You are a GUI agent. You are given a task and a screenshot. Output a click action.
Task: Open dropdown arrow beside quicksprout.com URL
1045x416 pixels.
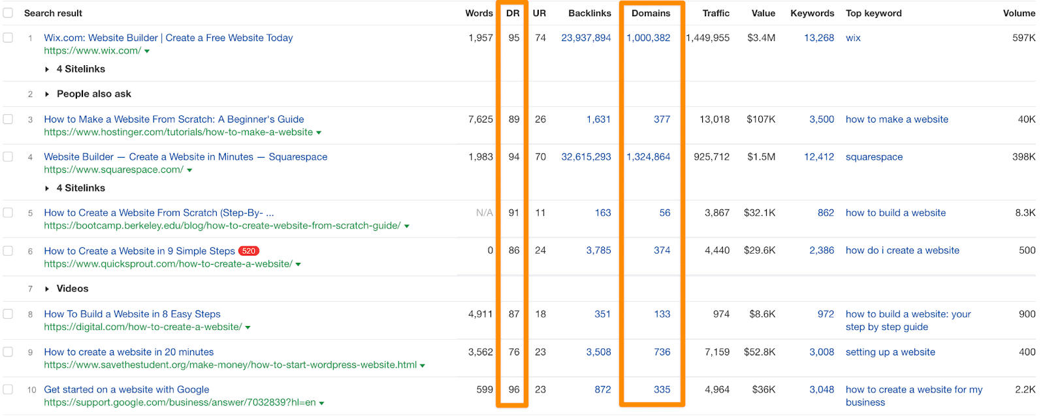[298, 265]
